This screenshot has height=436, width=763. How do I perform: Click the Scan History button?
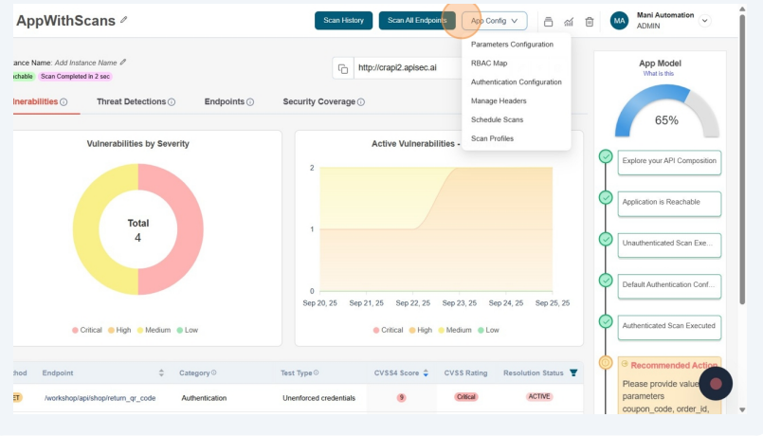tap(343, 21)
